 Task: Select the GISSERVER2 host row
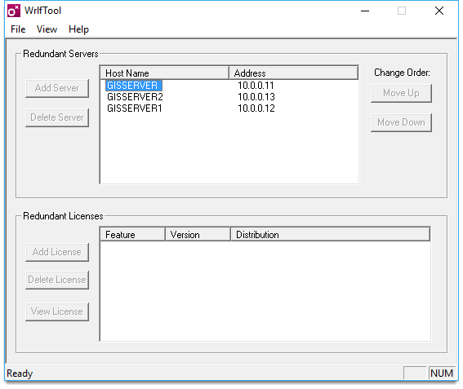(x=229, y=97)
